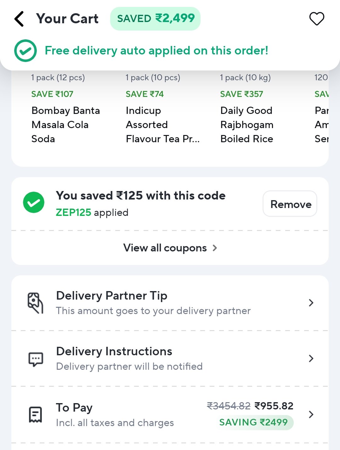Select Daily Good Rajbhogam Boiled Rice item
Viewport: 340px width, 450px height.
click(x=247, y=125)
